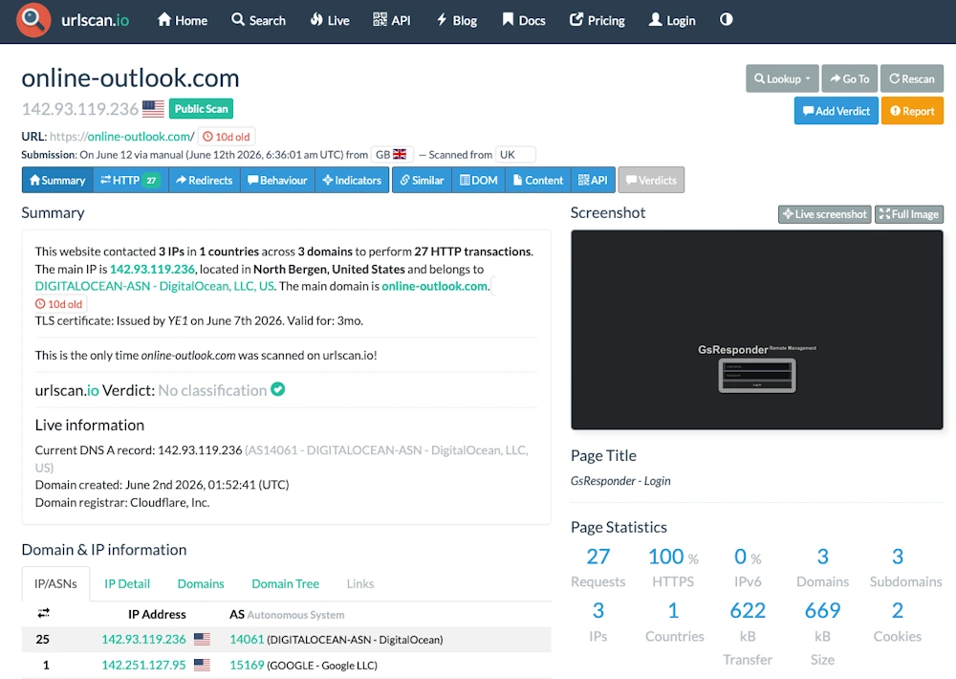Open the Login nav item

click(672, 20)
